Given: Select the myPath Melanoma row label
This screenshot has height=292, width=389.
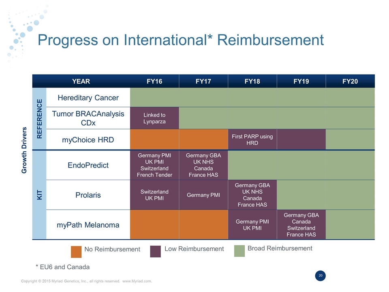Looking at the screenshot, I should (88, 224).
